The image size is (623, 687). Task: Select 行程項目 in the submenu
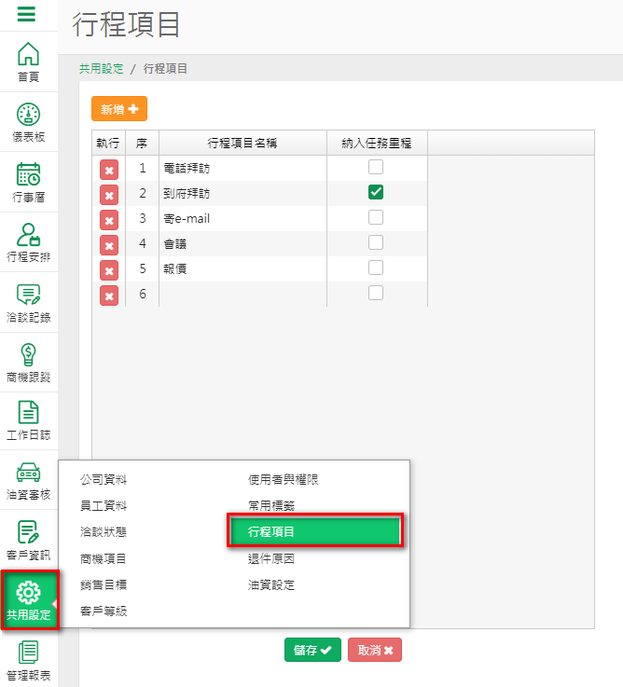click(315, 531)
